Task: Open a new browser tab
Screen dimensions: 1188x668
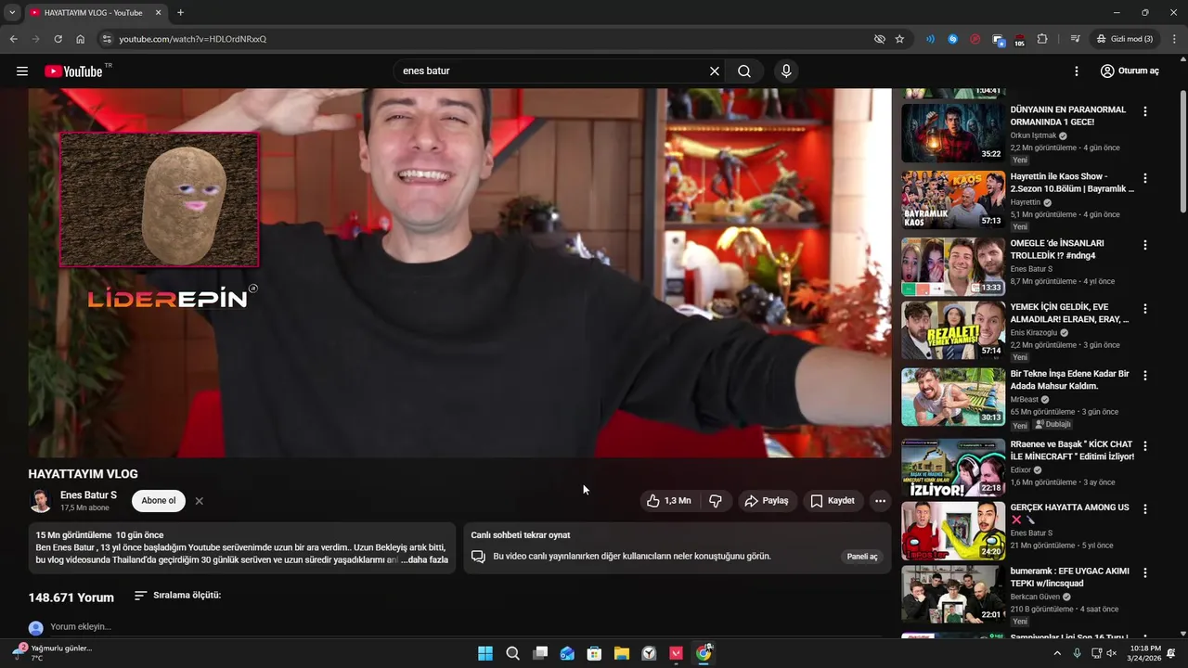Action: pos(180,13)
